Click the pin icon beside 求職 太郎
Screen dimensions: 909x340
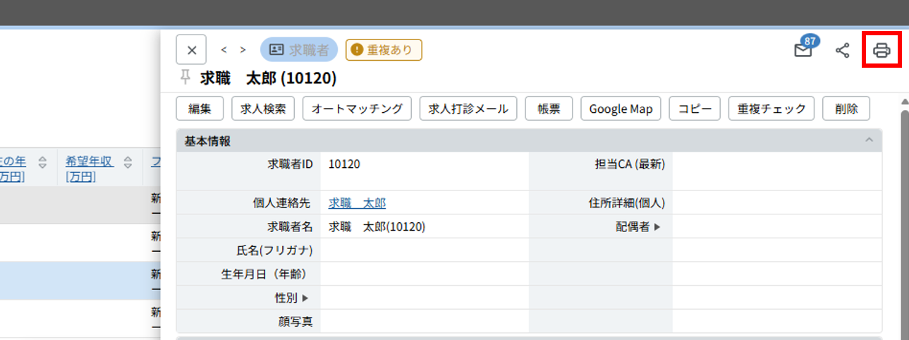[x=186, y=77]
